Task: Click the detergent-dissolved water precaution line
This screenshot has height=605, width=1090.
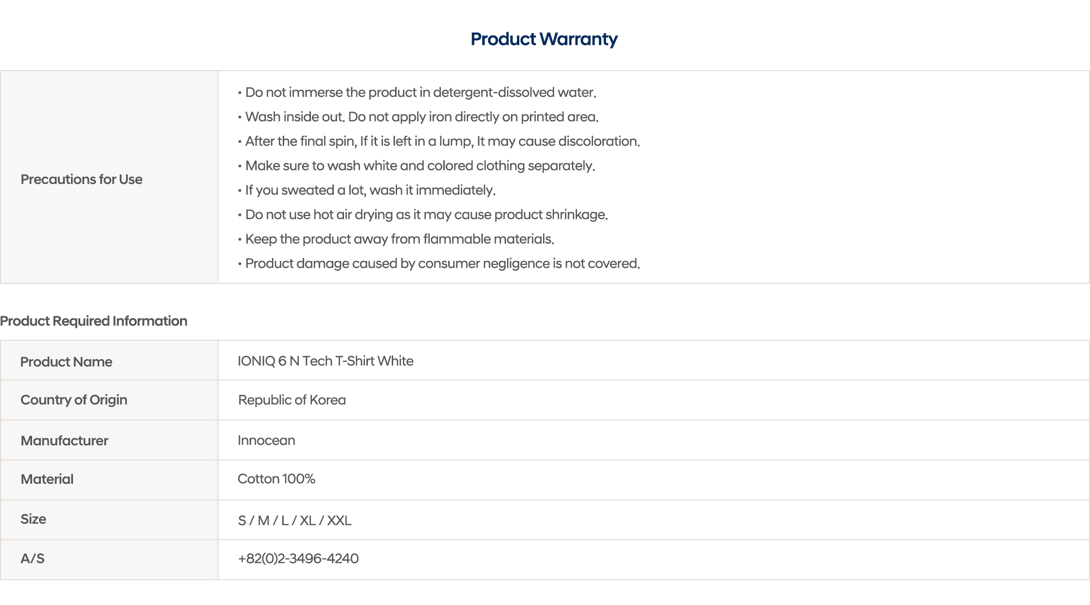Action: click(420, 92)
